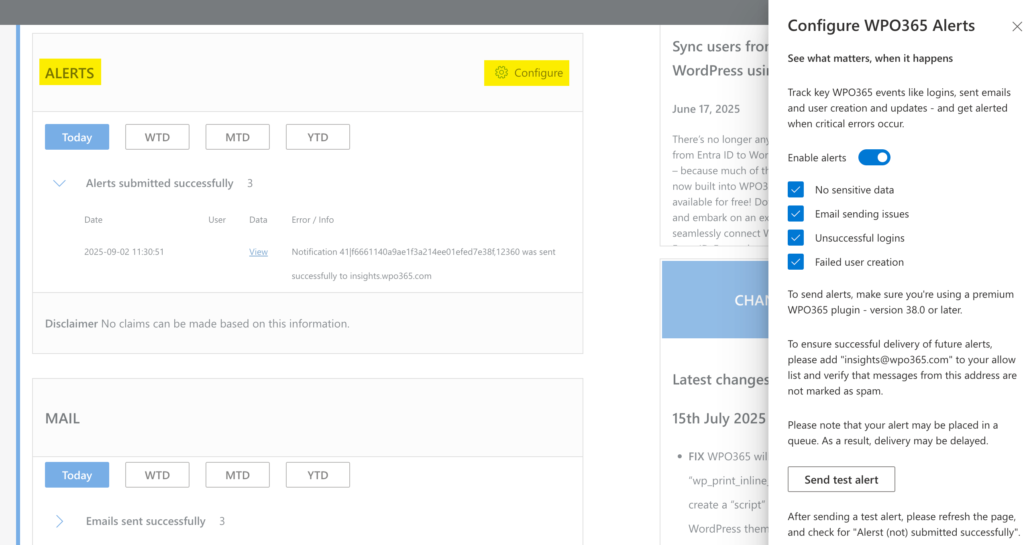The image size is (1027, 545).
Task: Switch to WTD tab in Alerts
Action: [x=157, y=137]
